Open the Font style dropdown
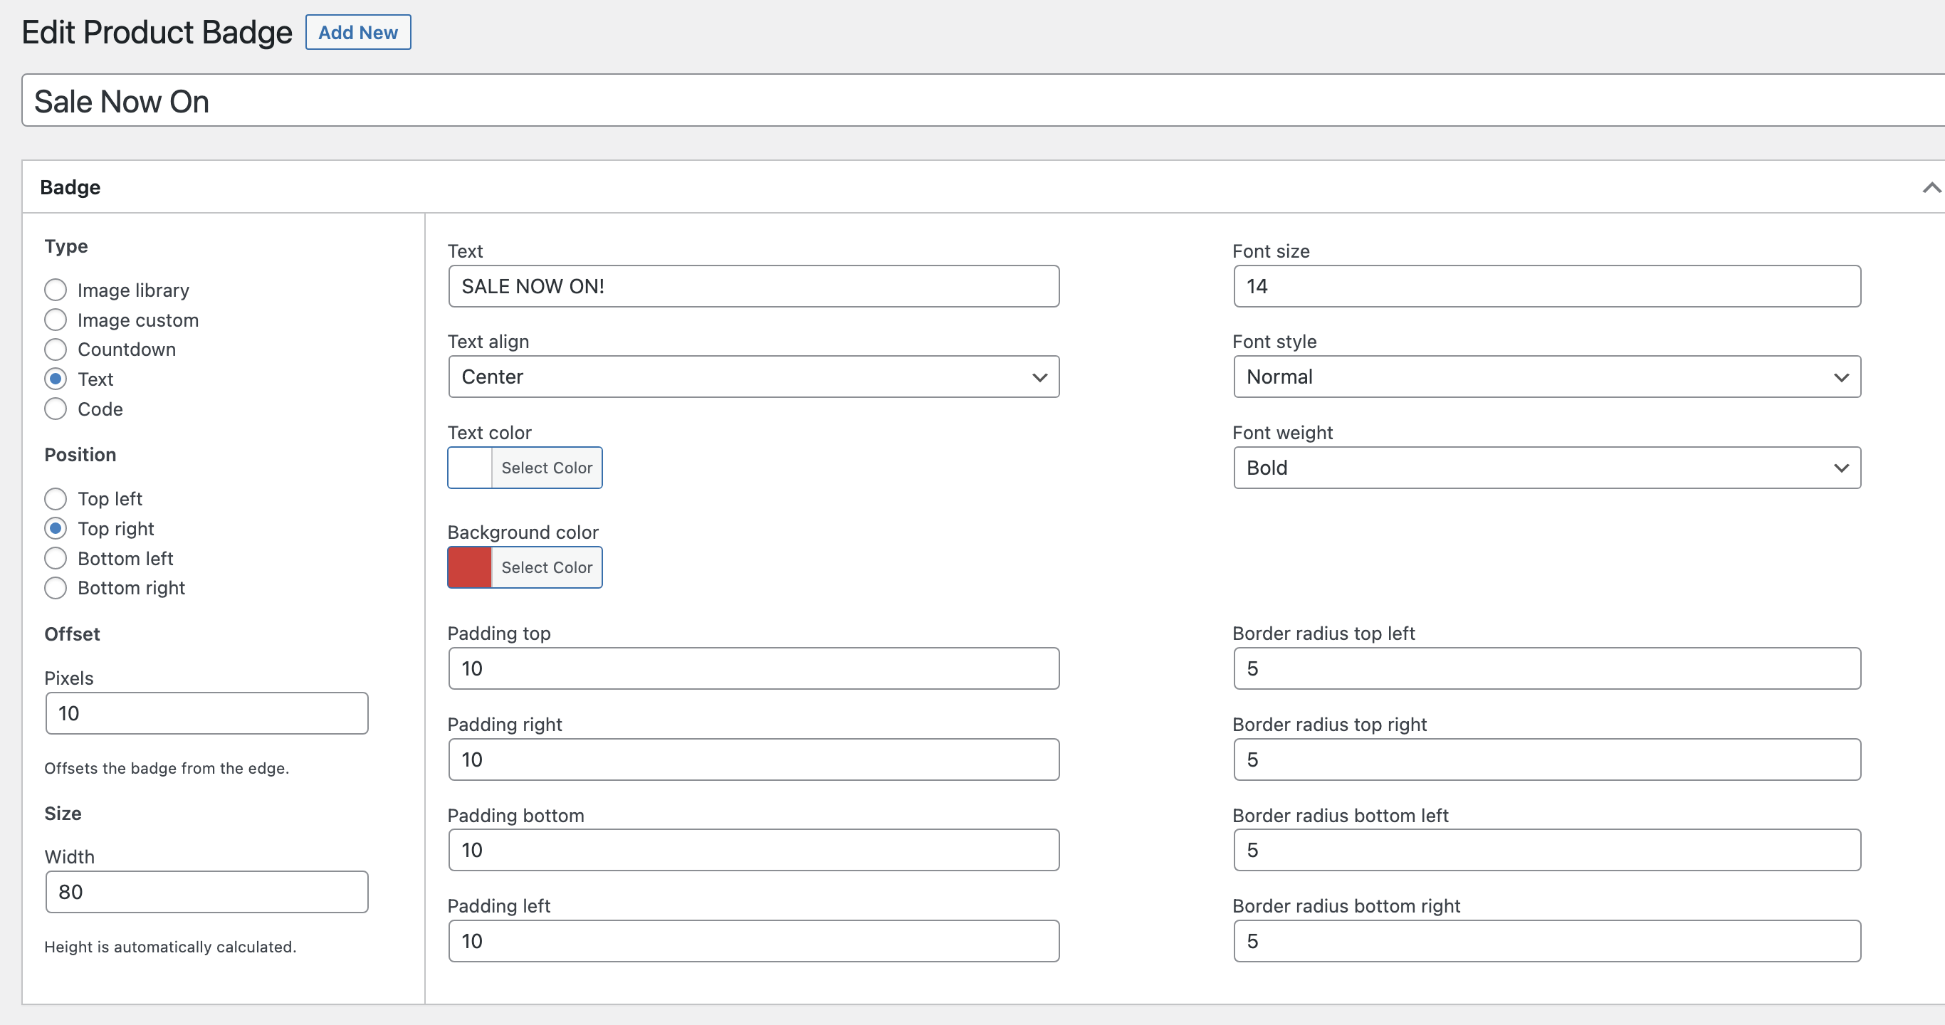 [1546, 377]
